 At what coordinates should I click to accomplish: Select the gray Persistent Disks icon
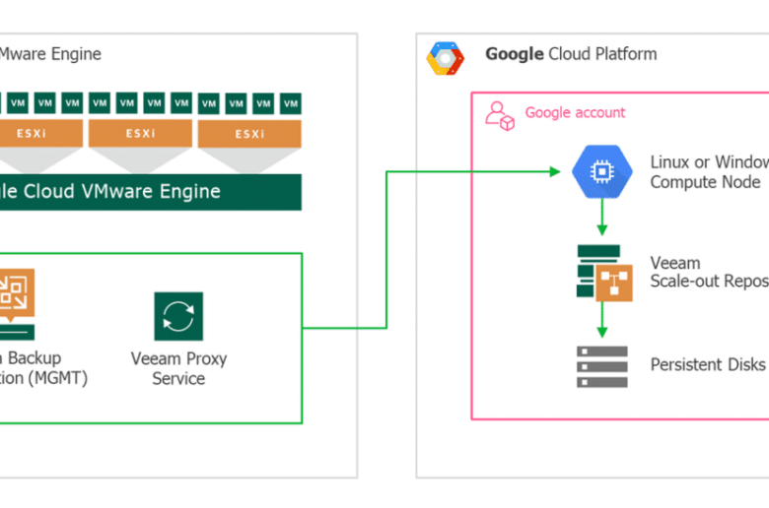602,367
